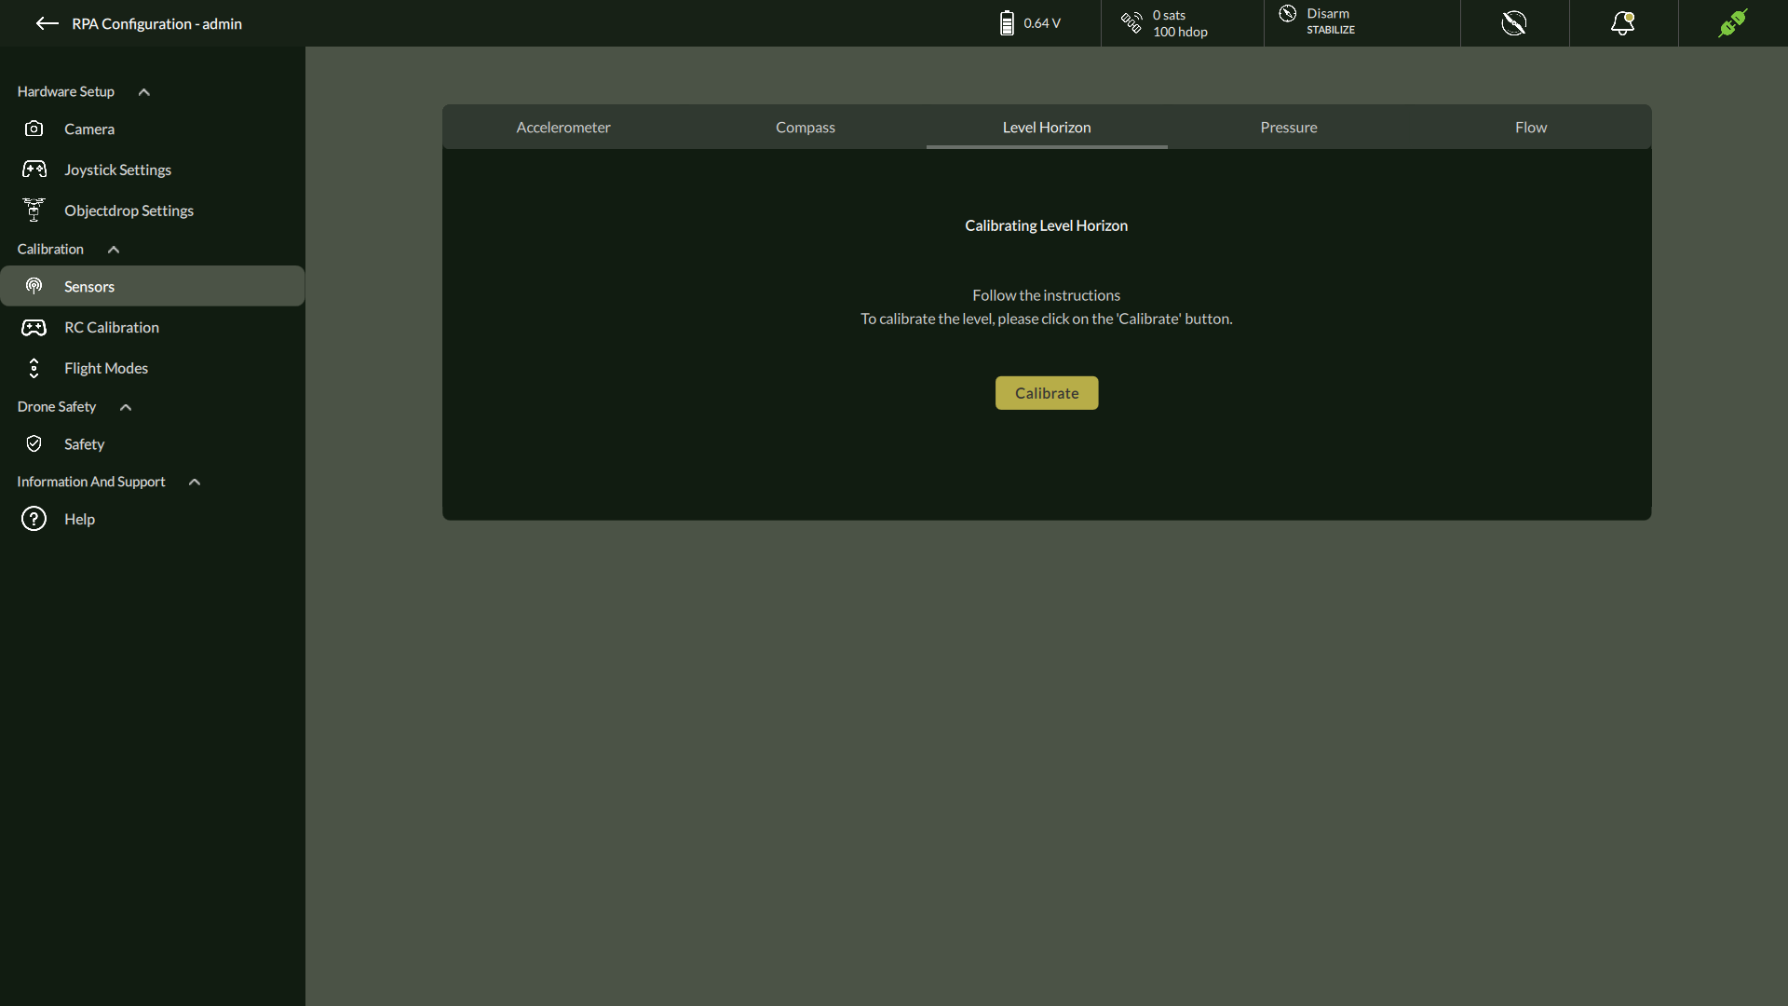Click the Flight Modes icon
The width and height of the screenshot is (1788, 1006).
[34, 368]
